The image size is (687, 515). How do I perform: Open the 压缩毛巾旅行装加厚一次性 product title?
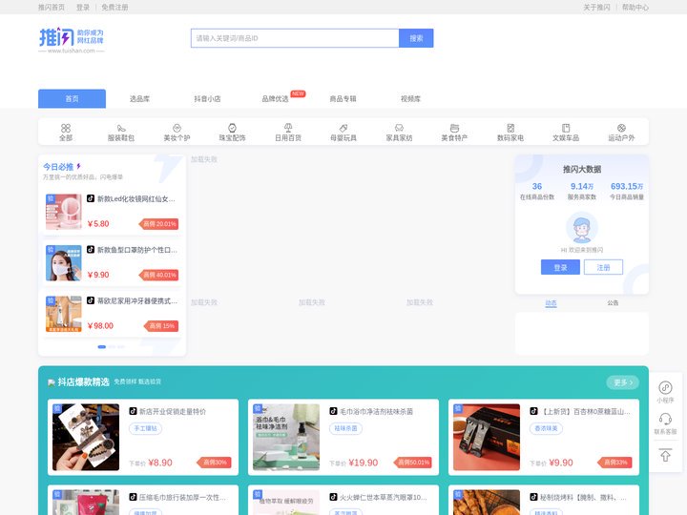[x=182, y=497]
